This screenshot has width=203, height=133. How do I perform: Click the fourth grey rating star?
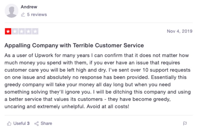pyautogui.click(x=28, y=31)
